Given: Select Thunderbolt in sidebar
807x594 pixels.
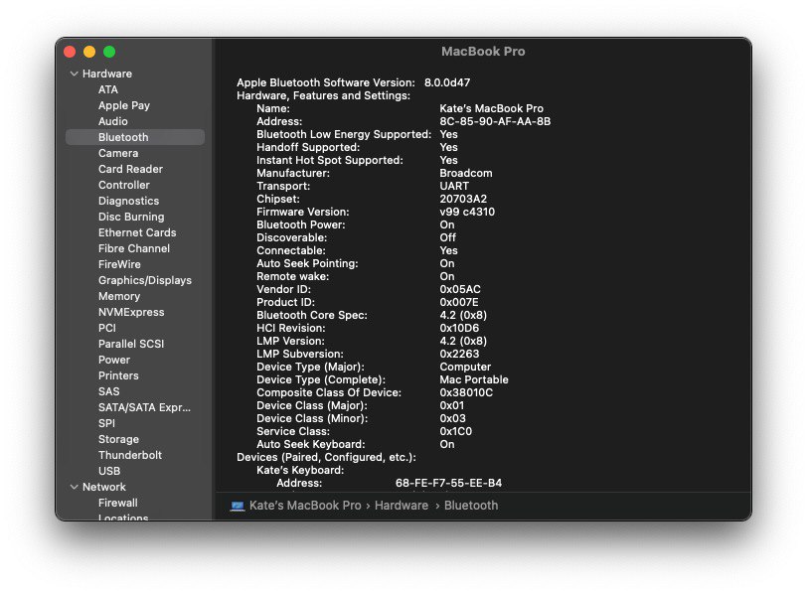Looking at the screenshot, I should pos(129,455).
